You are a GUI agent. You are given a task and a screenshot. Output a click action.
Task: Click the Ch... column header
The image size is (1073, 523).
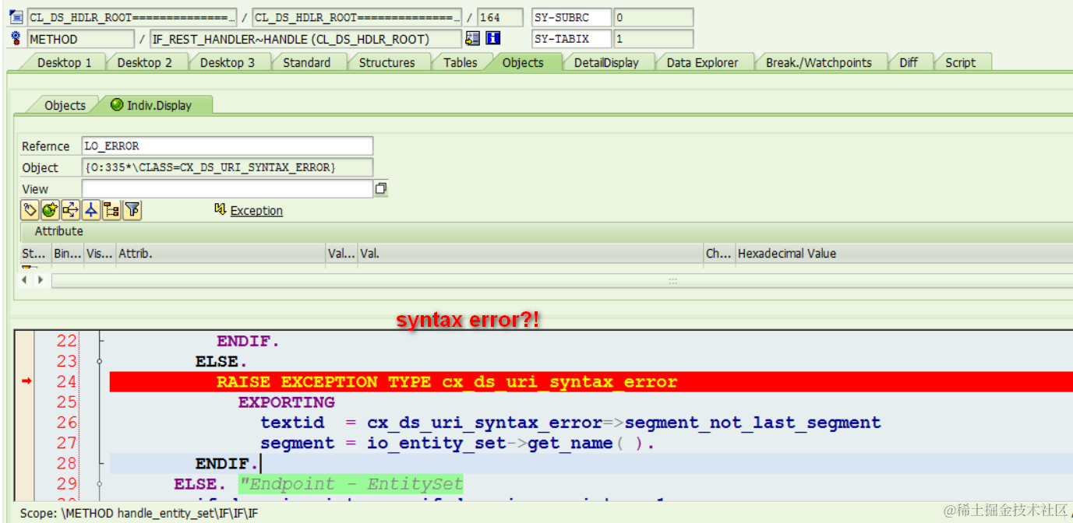[718, 253]
